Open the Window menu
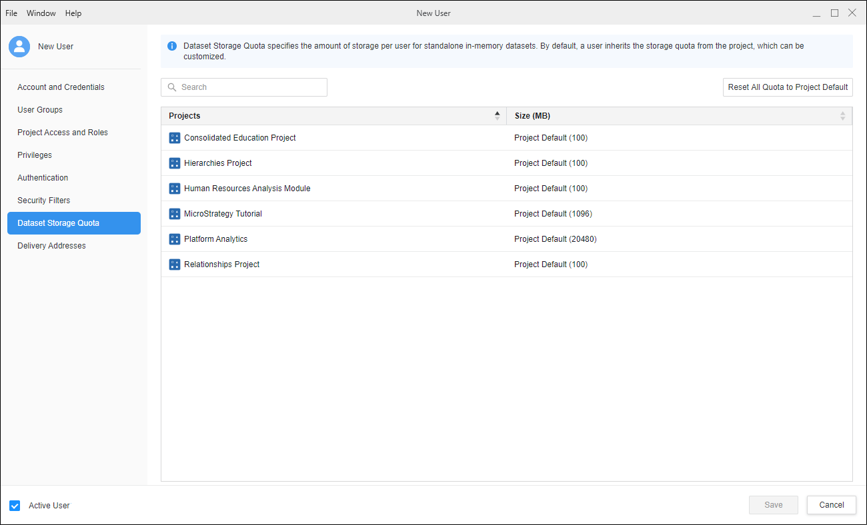 point(41,13)
